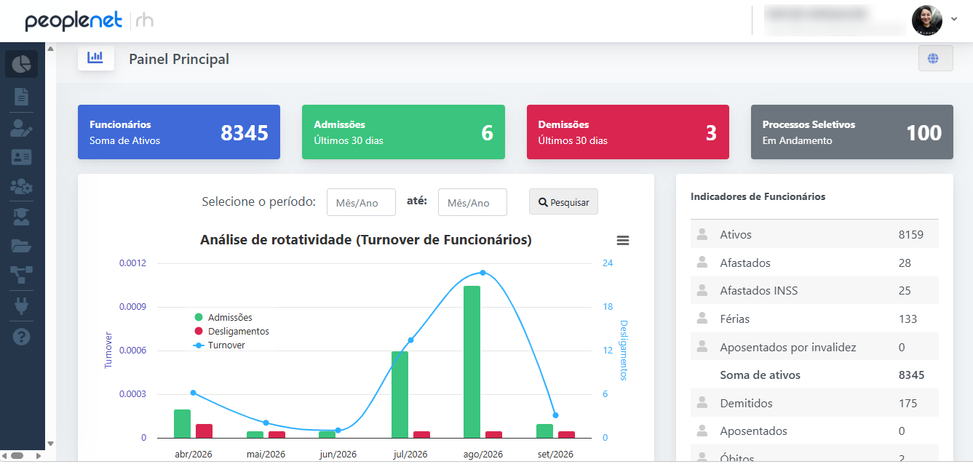Click the abr/2026 red desligamentos bar
The width and height of the screenshot is (973, 464).
coord(204,431)
